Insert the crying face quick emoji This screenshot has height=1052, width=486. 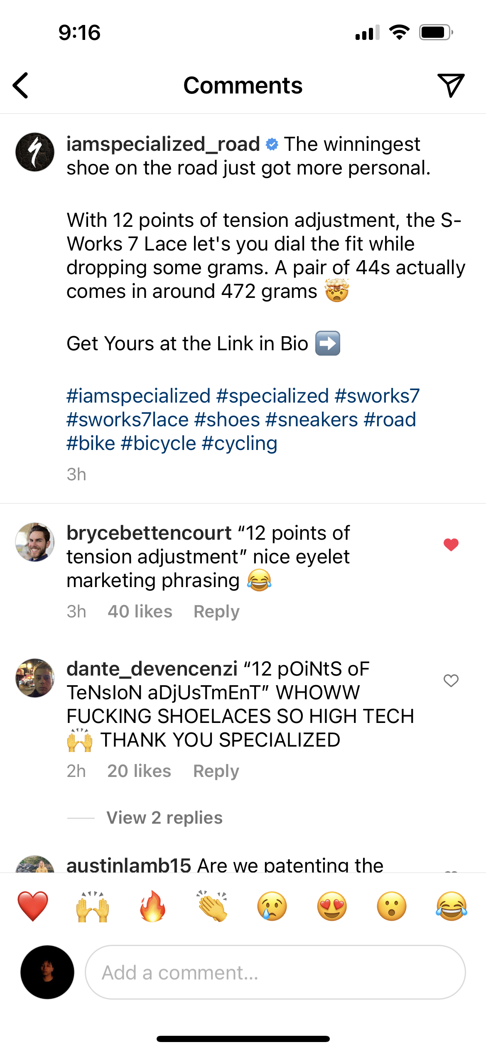point(272,906)
